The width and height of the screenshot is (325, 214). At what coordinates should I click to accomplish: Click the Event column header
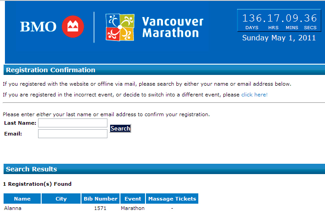tap(133, 199)
